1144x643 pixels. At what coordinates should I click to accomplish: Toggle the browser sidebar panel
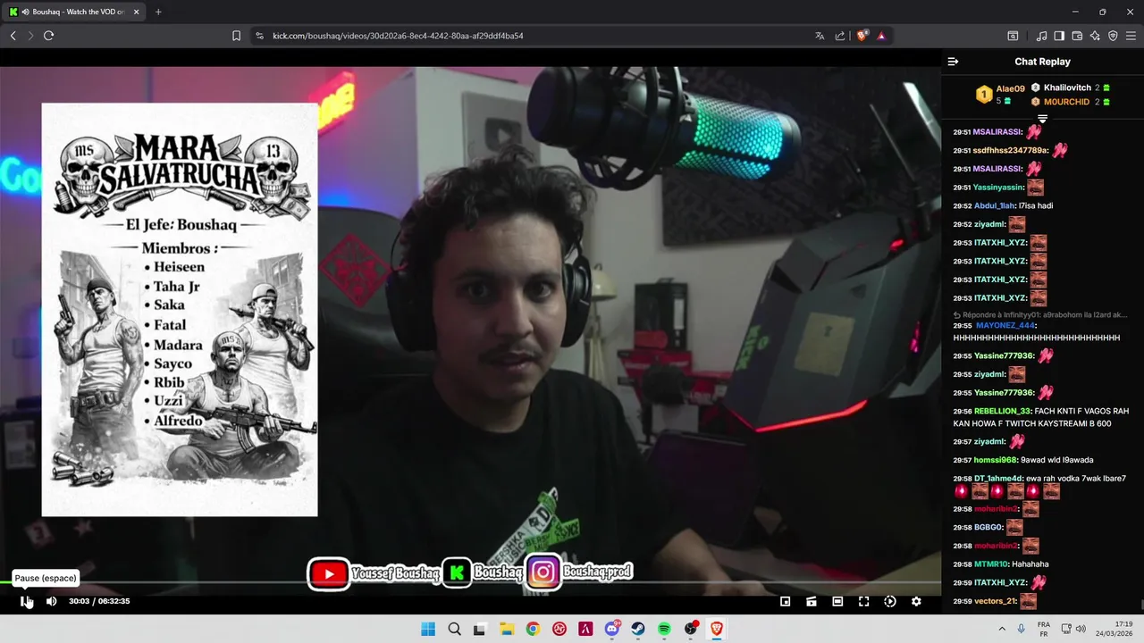[x=1059, y=36]
